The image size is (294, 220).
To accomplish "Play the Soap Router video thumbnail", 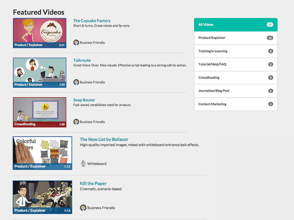I will point(40,112).
